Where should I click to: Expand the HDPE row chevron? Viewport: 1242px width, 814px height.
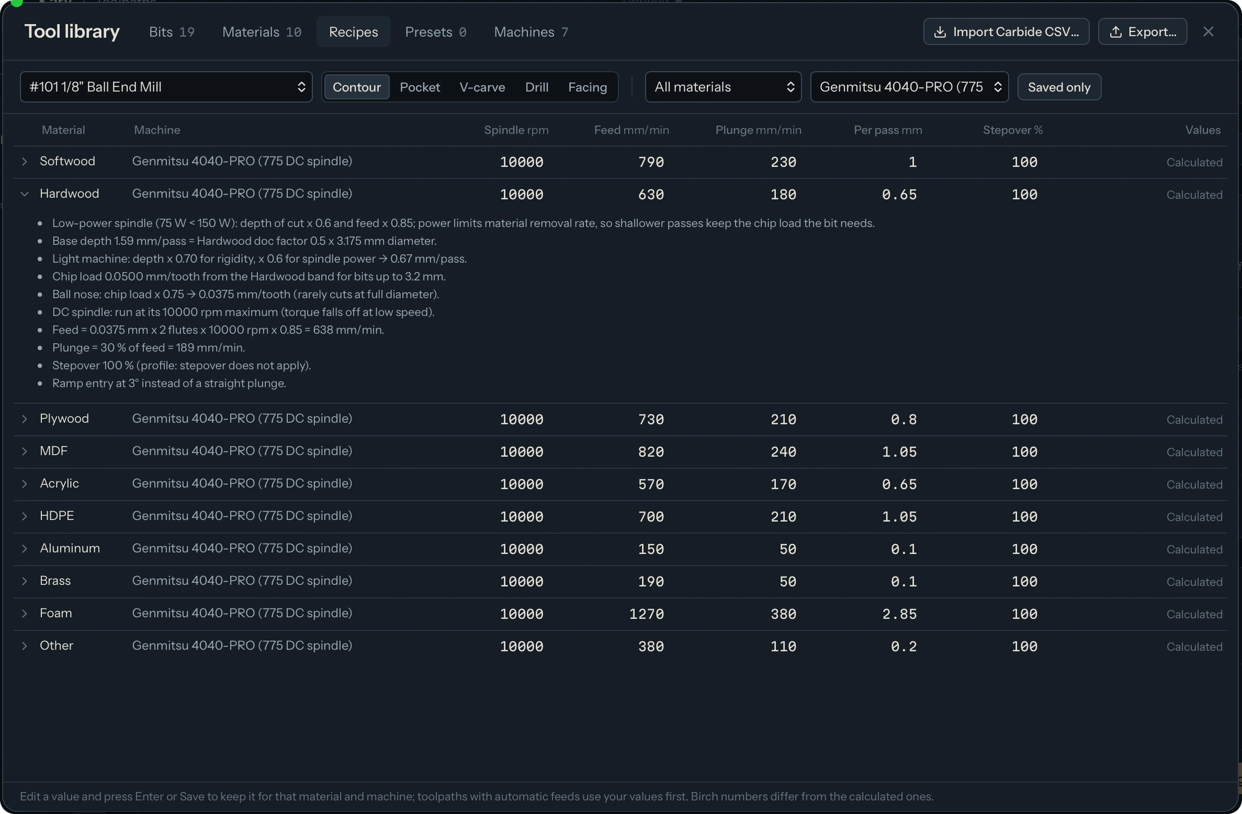(24, 516)
